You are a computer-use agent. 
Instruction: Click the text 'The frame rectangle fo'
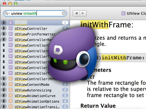point(117,83)
